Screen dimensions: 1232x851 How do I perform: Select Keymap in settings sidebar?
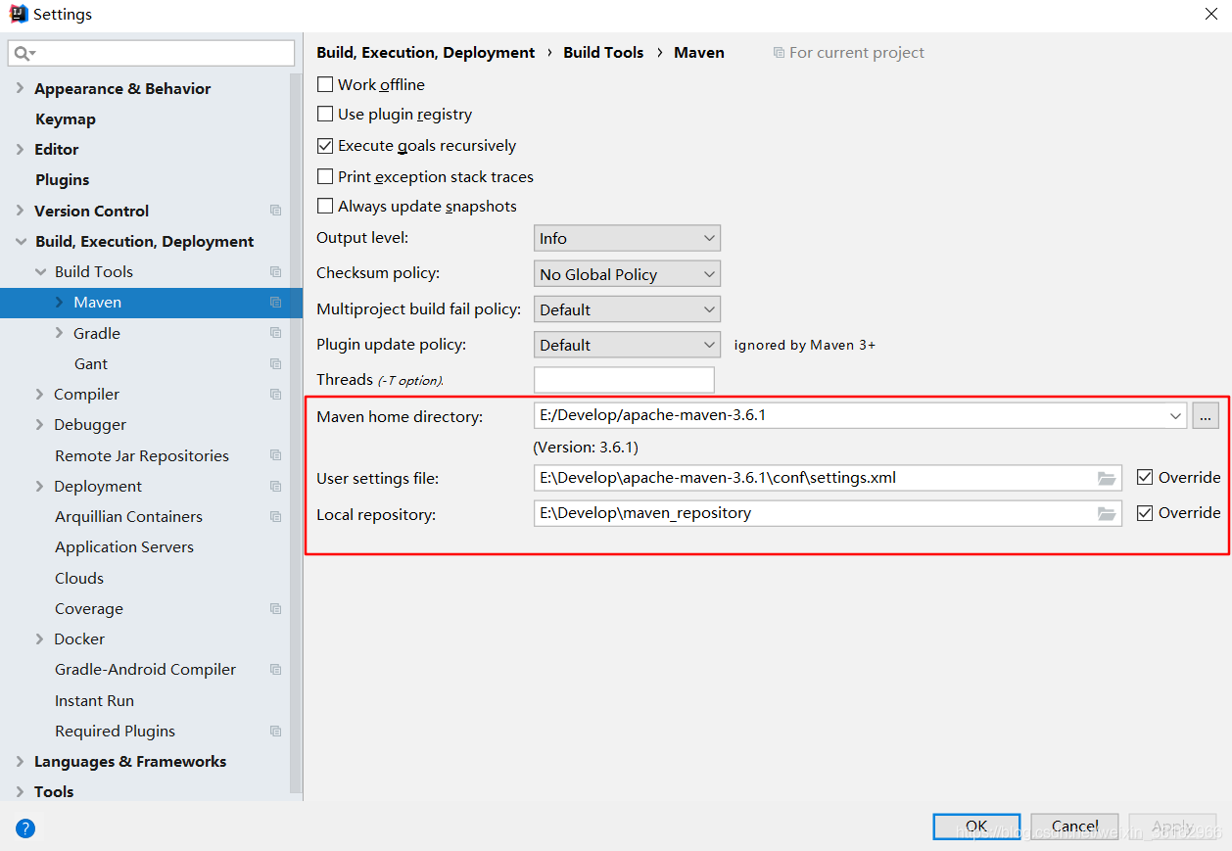coord(66,118)
